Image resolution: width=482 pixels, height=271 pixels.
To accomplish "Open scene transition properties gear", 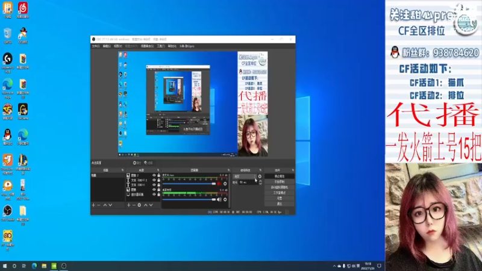I will 260,176.
